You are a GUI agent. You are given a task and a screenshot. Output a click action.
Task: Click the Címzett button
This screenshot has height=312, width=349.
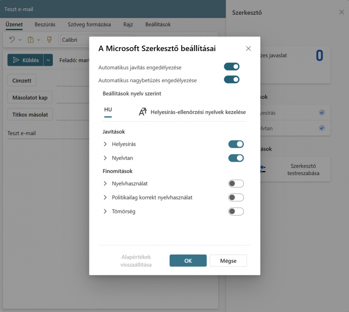pyautogui.click(x=22, y=80)
